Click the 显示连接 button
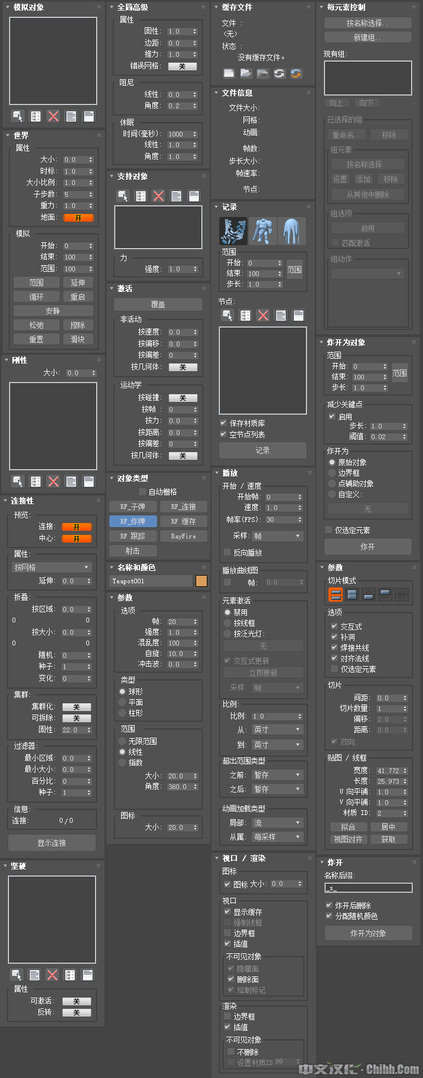423x1078 pixels. point(51,843)
